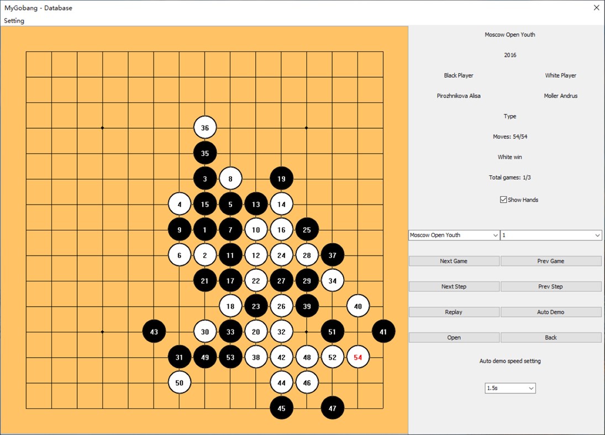Start the Auto Demo playback
605x435 pixels.
(550, 312)
